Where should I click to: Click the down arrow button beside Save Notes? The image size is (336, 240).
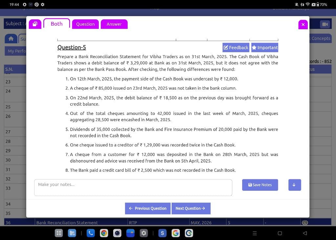(x=295, y=185)
